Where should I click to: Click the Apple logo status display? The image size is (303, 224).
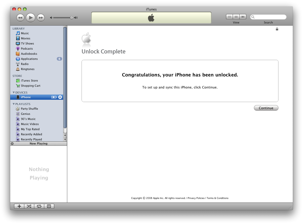[151, 18]
